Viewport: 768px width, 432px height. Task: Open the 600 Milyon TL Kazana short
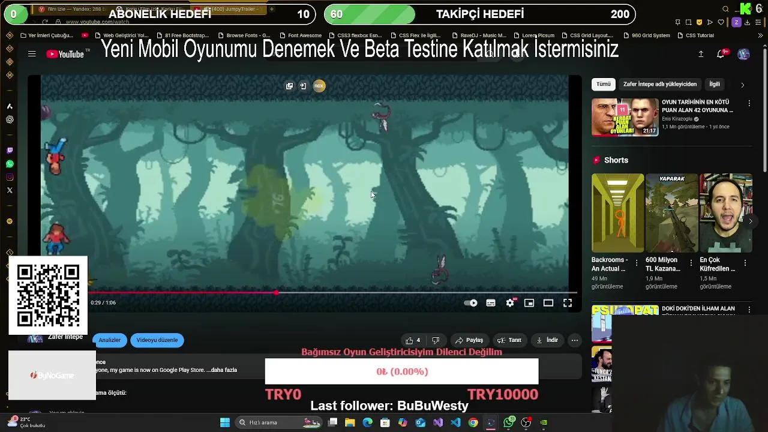click(x=671, y=213)
